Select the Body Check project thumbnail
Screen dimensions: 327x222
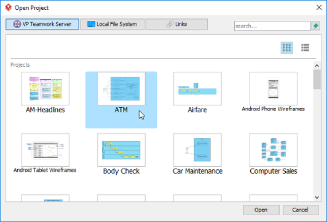[121, 150]
